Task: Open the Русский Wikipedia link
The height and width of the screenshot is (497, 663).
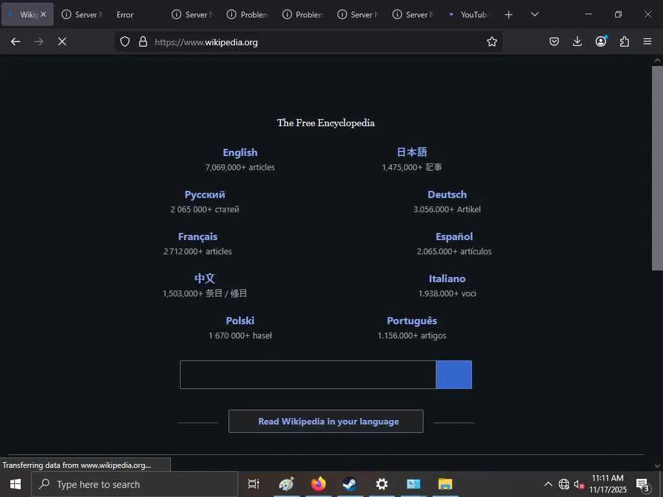Action: point(205,195)
